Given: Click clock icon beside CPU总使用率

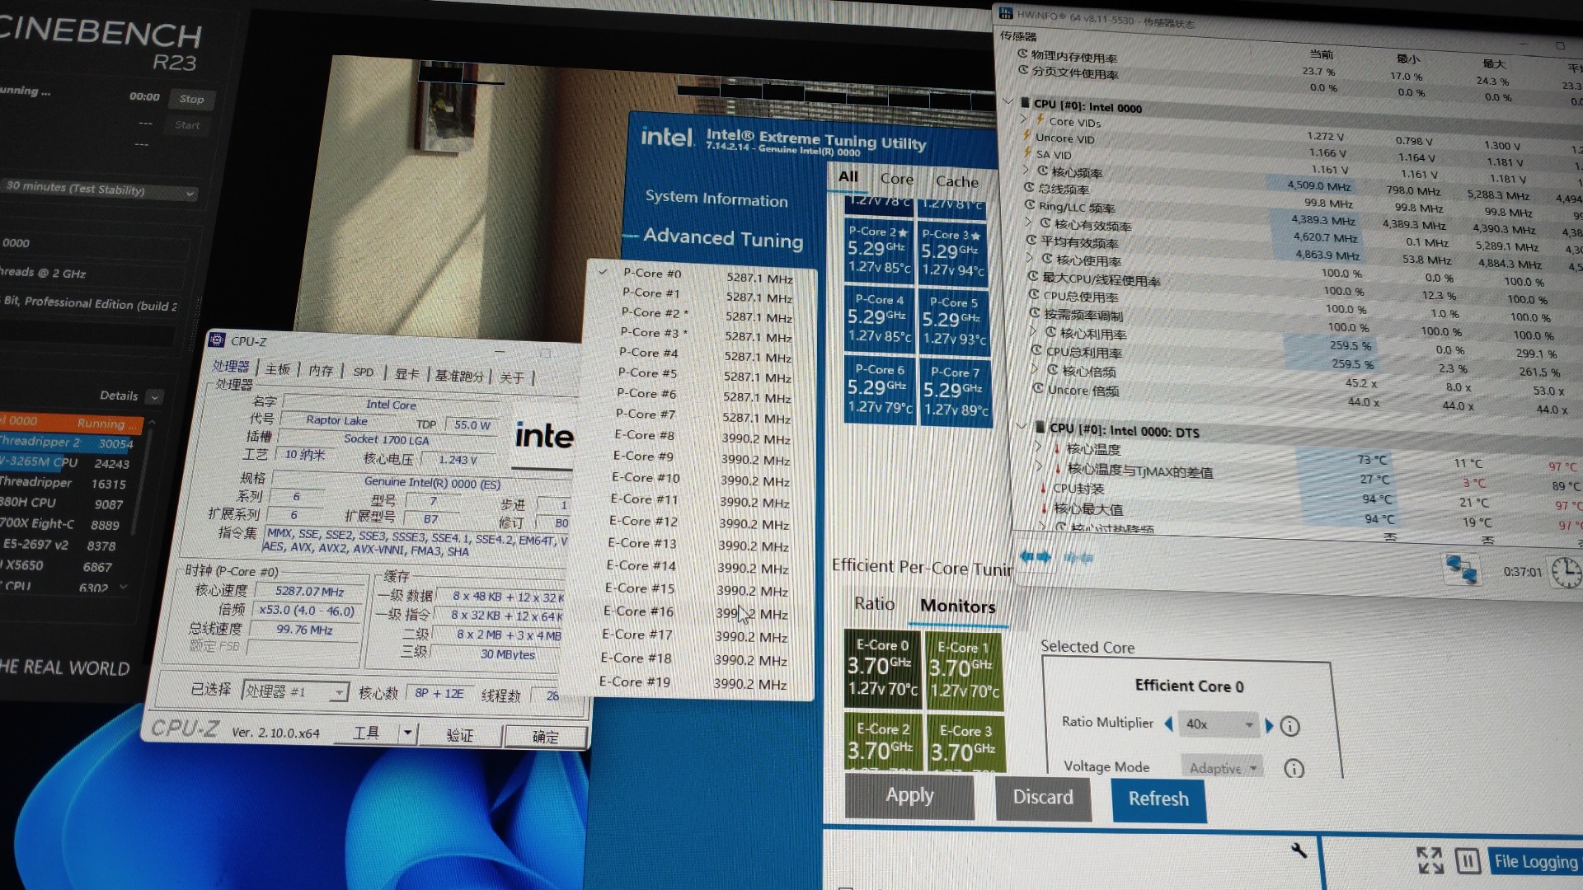Looking at the screenshot, I should point(1034,294).
